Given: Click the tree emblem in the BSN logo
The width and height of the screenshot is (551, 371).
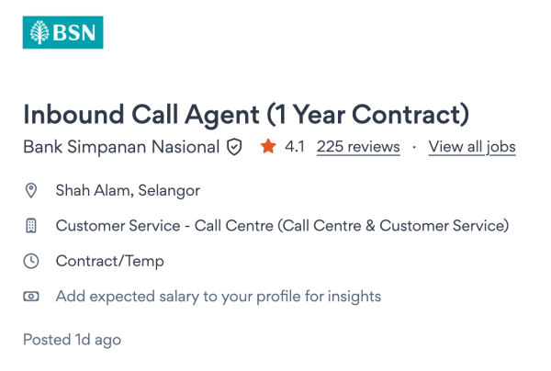Looking at the screenshot, I should pyautogui.click(x=40, y=32).
